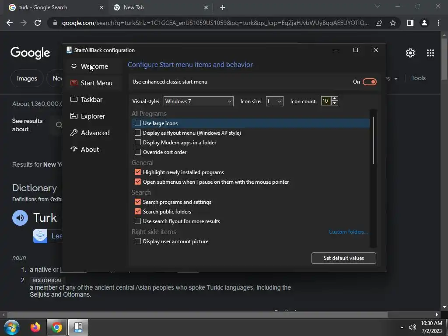Check Display Modern apps in a folder
Viewport: 448px width, 336px height.
pos(138,142)
